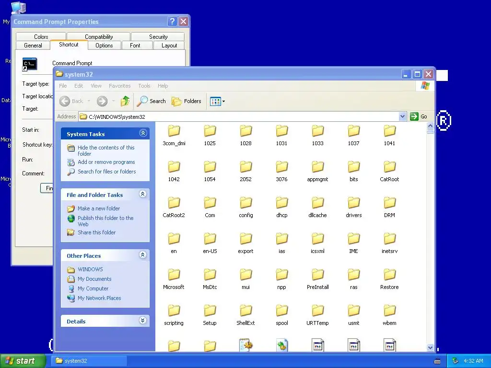491x368 pixels.
Task: Click Add or remove programs link
Action: click(x=106, y=162)
